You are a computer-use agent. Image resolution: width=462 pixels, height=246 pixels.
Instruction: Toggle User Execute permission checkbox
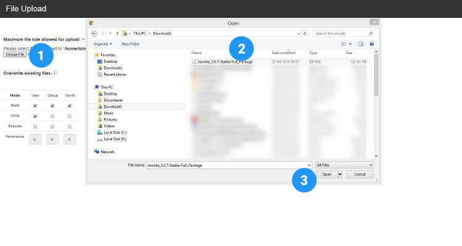(35, 127)
